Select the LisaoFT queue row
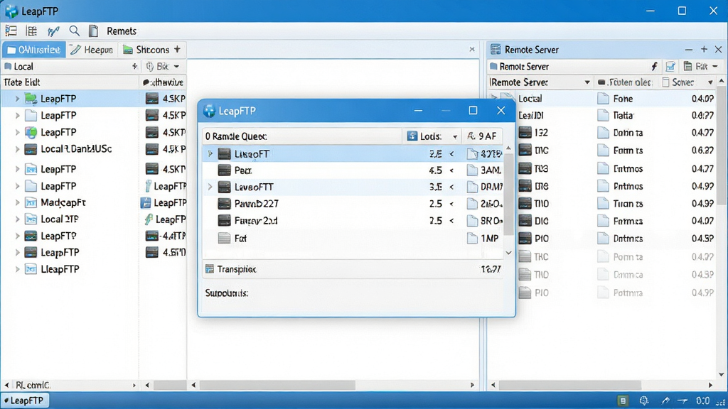The width and height of the screenshot is (728, 409). [353, 153]
